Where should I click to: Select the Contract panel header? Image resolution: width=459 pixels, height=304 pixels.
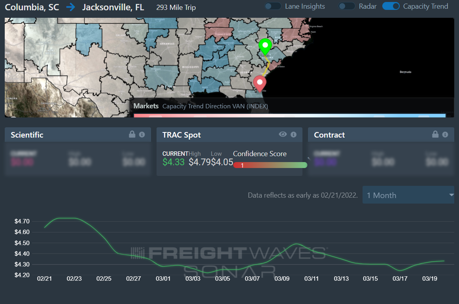(x=381, y=134)
